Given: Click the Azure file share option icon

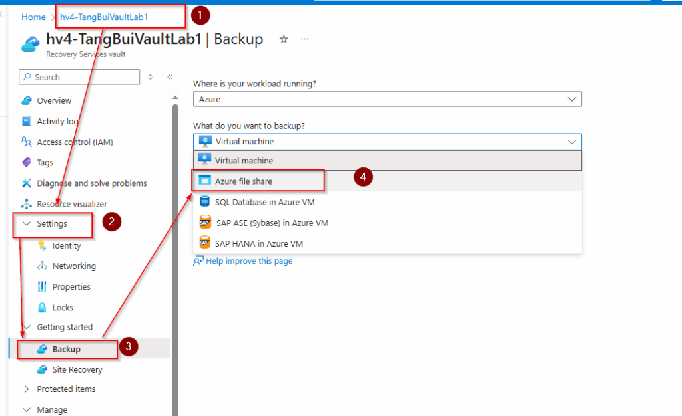Looking at the screenshot, I should coord(205,181).
